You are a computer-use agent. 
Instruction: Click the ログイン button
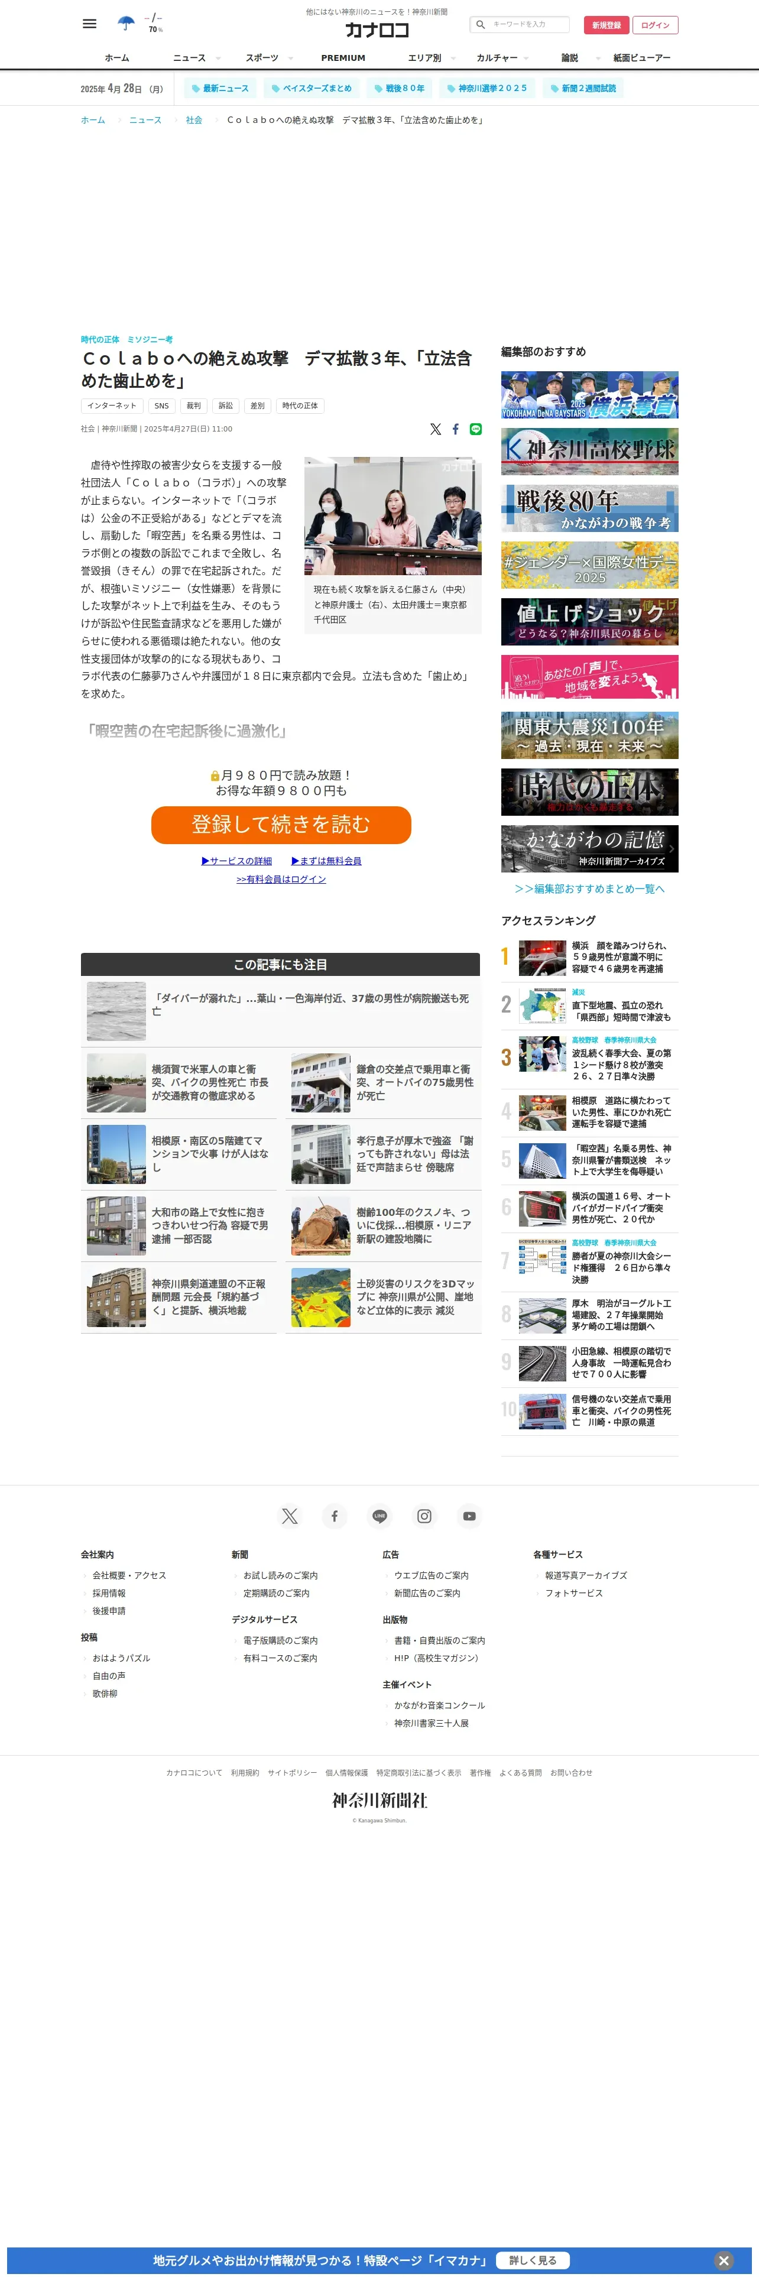pos(656,25)
